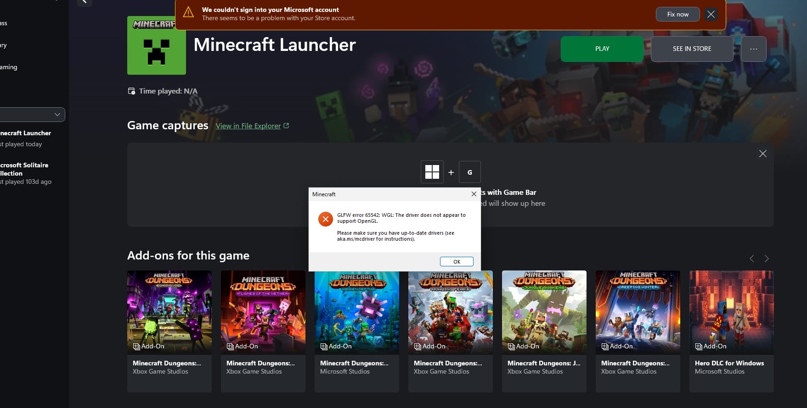This screenshot has height=408, width=807.
Task: Show next add-ons with right arrow
Action: 767,259
